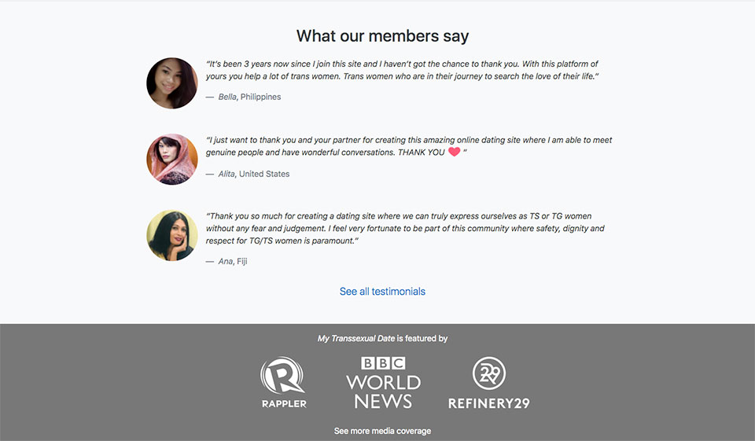Click Ana's testimonial about TS/TG women
Screen dimensions: 755x441
404,228
